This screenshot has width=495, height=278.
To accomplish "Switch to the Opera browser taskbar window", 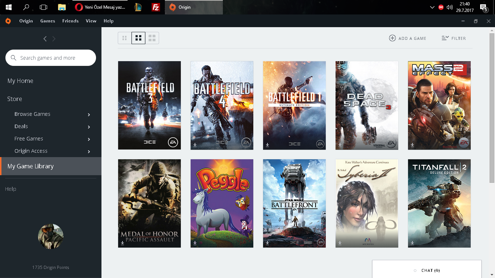I will pos(100,7).
